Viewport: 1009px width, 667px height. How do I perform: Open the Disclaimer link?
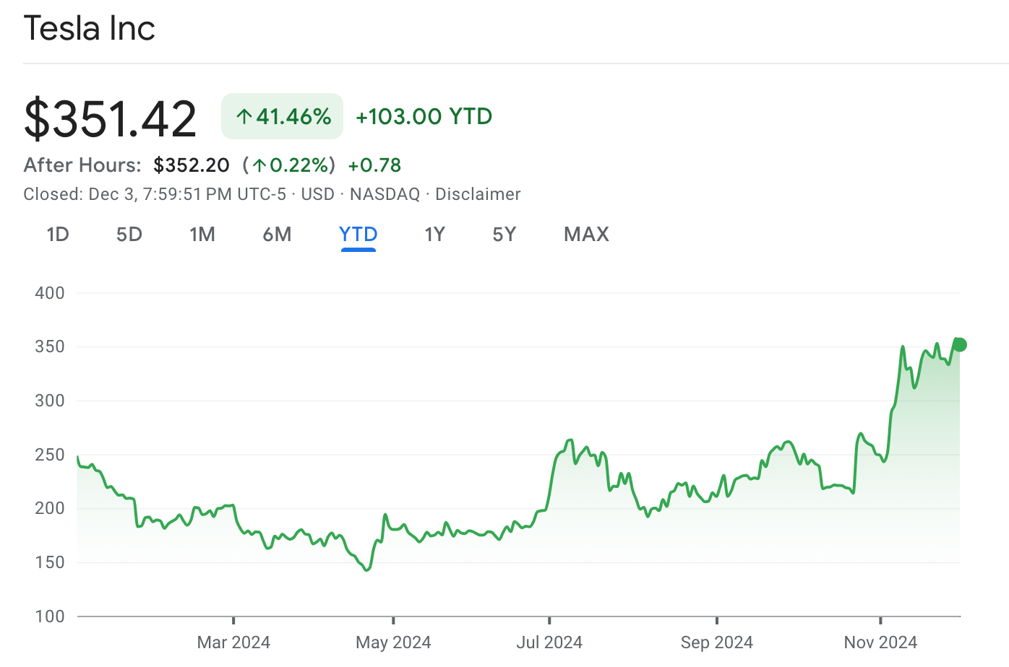[478, 194]
